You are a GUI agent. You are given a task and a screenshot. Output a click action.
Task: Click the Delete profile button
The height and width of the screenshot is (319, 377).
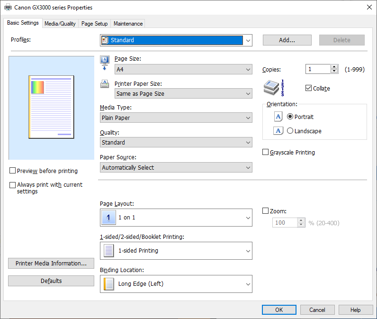pos(342,40)
